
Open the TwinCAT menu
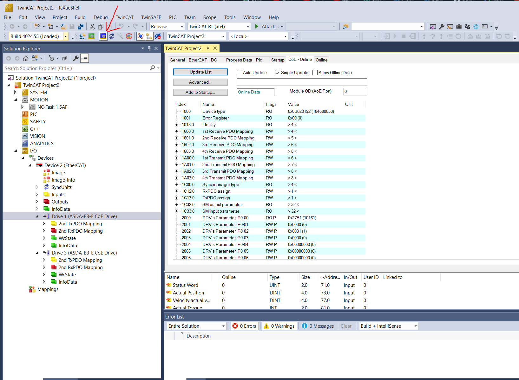coord(124,17)
